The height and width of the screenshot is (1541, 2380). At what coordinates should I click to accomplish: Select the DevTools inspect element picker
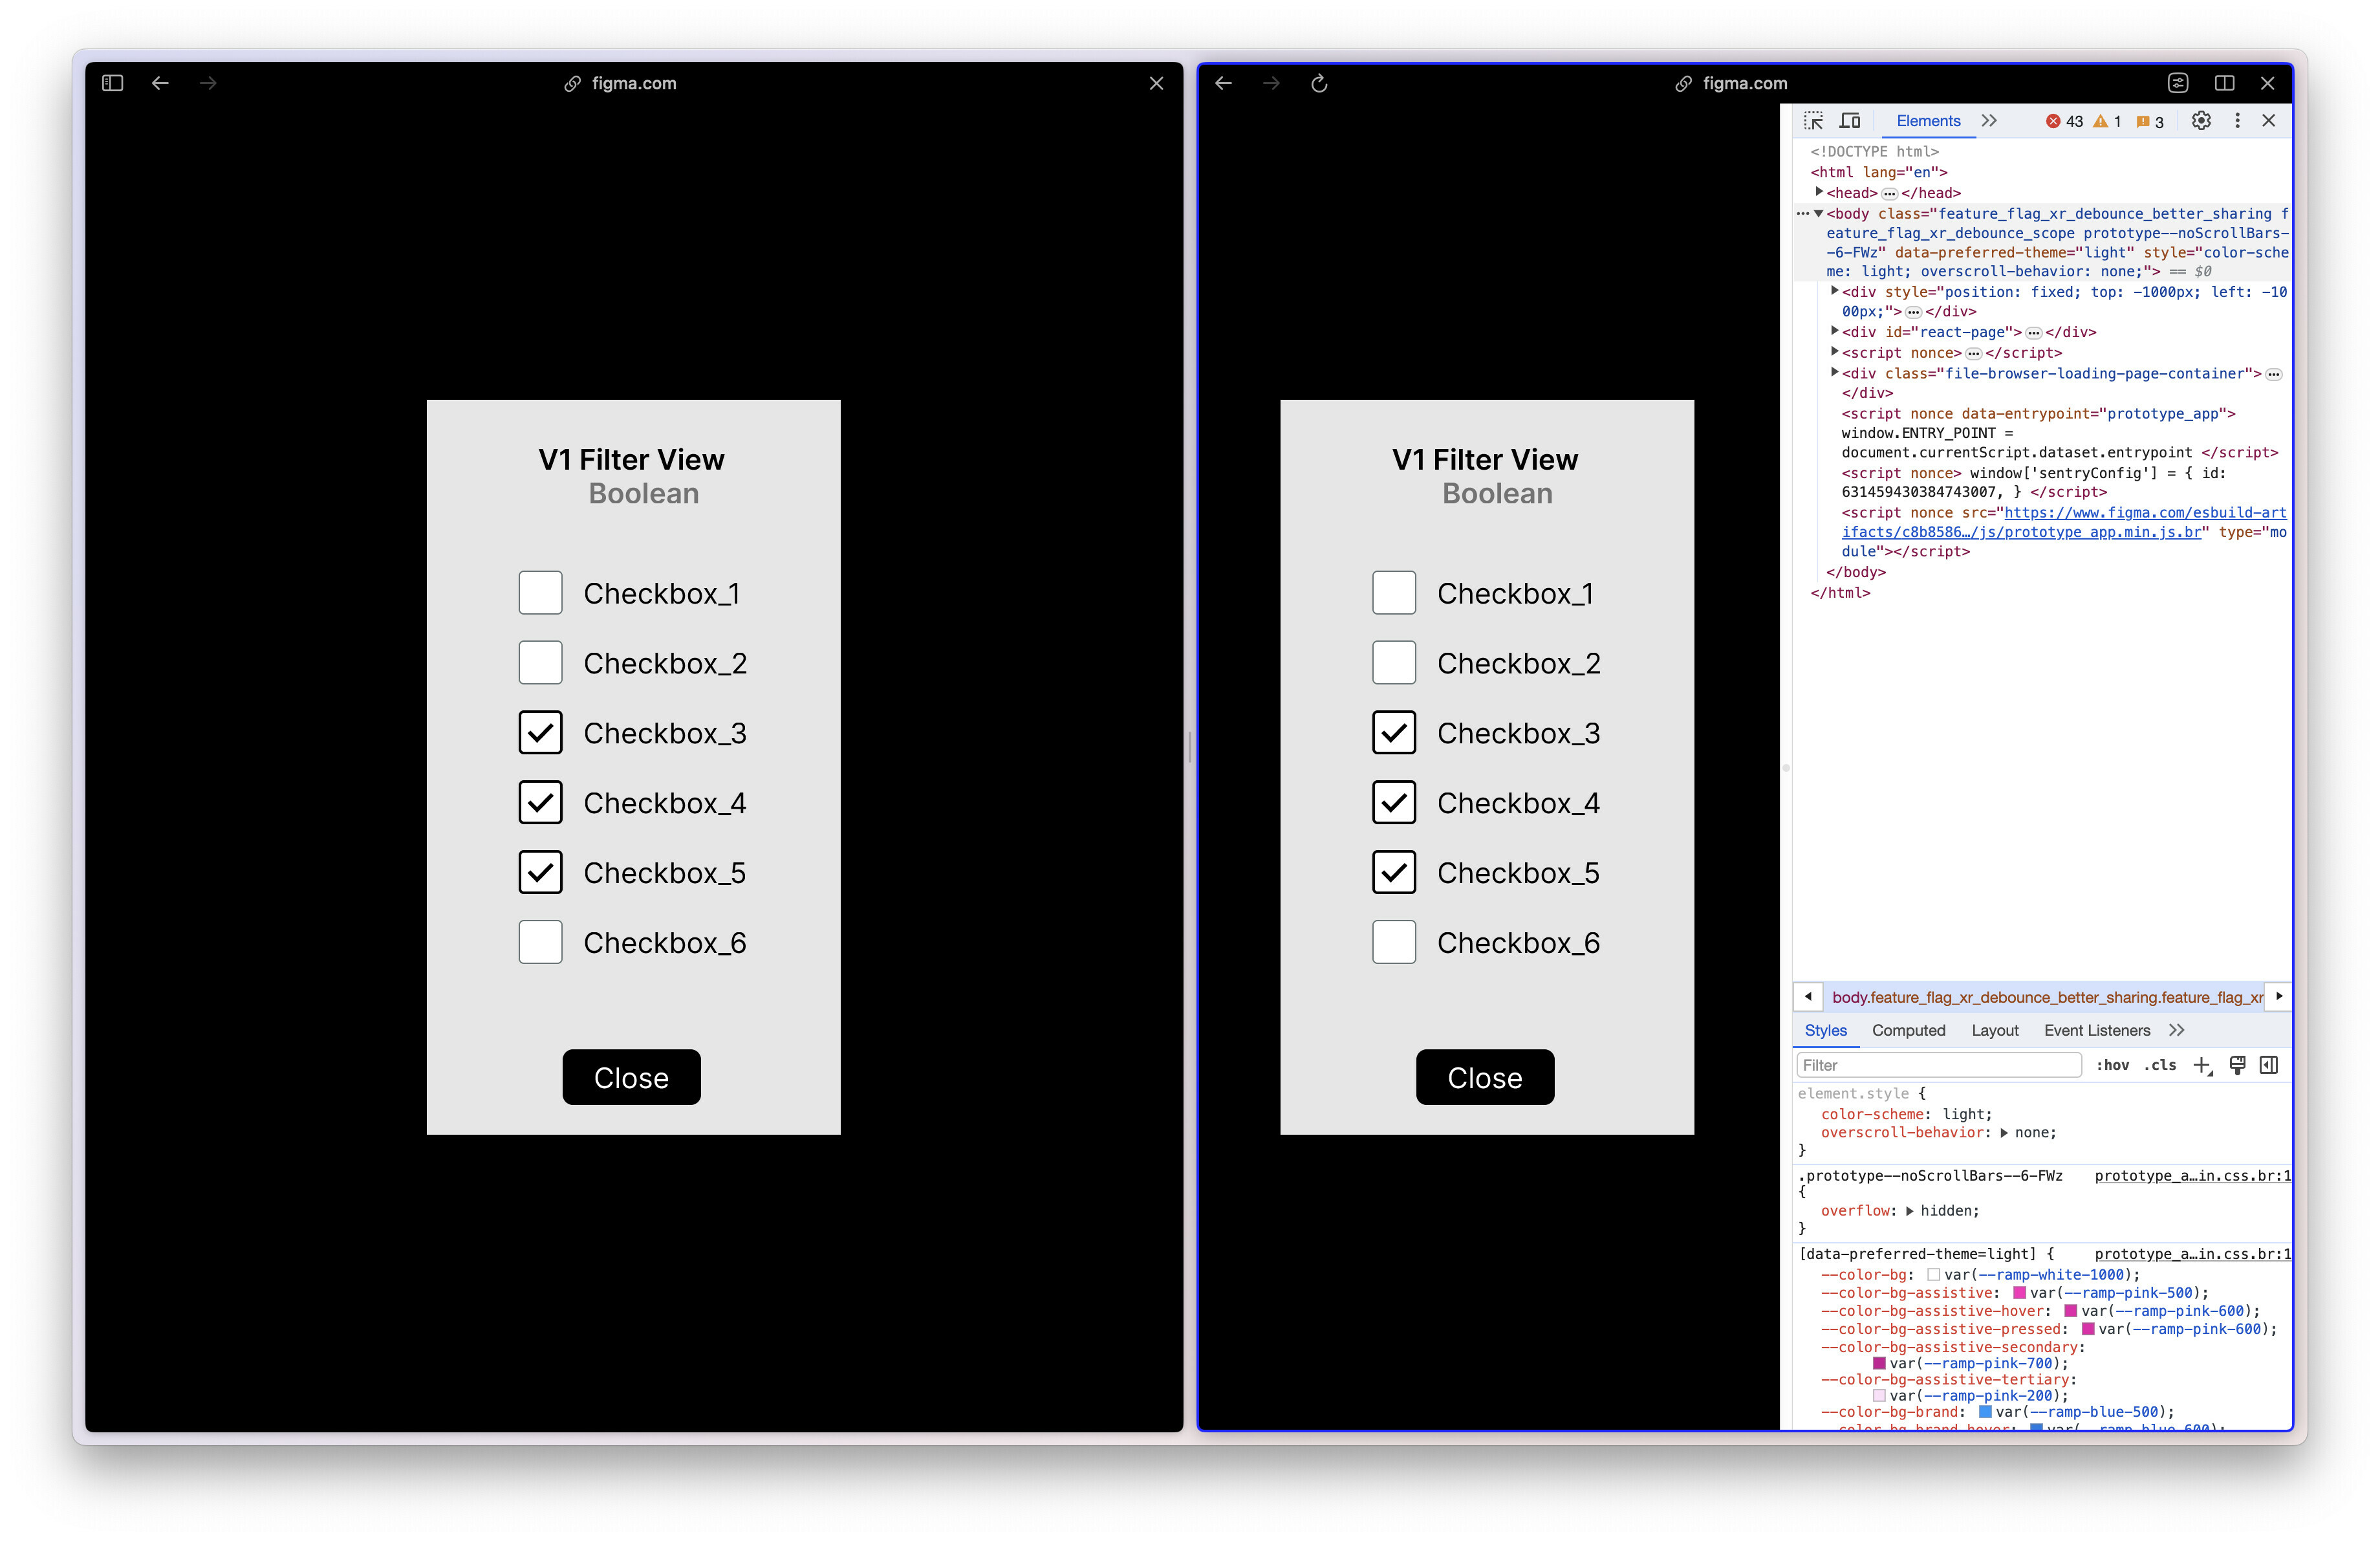pyautogui.click(x=1813, y=121)
